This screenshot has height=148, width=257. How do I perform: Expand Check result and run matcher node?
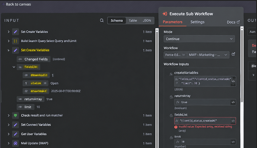coord(9,115)
